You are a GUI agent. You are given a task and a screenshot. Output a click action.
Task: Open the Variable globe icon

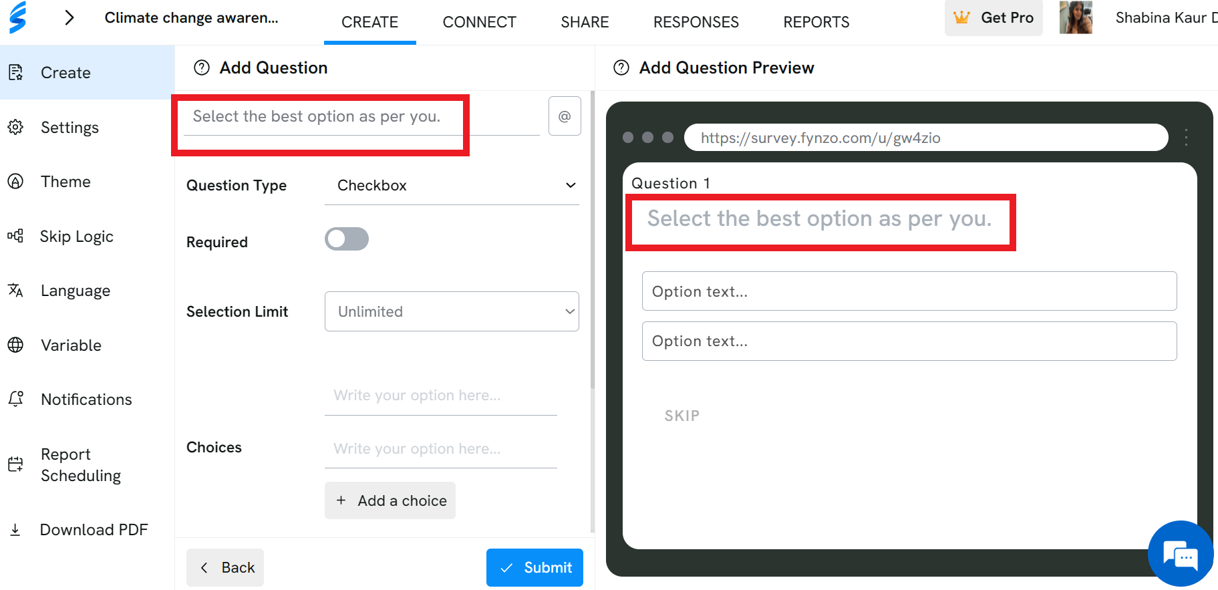[15, 345]
